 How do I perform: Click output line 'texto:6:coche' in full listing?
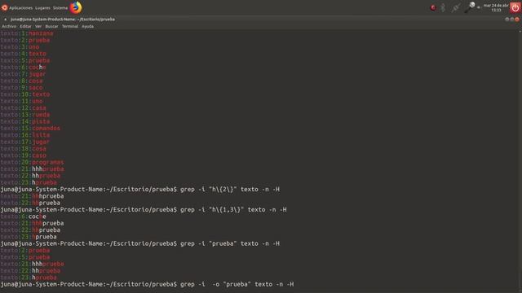[x=24, y=67]
